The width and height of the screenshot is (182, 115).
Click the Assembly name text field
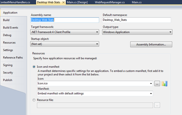(x=65, y=20)
